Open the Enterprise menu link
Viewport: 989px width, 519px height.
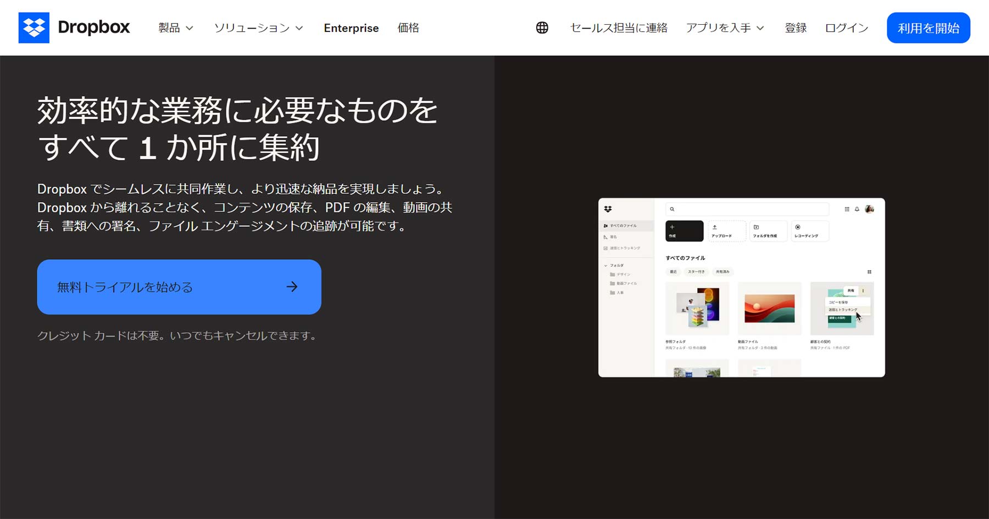[351, 28]
